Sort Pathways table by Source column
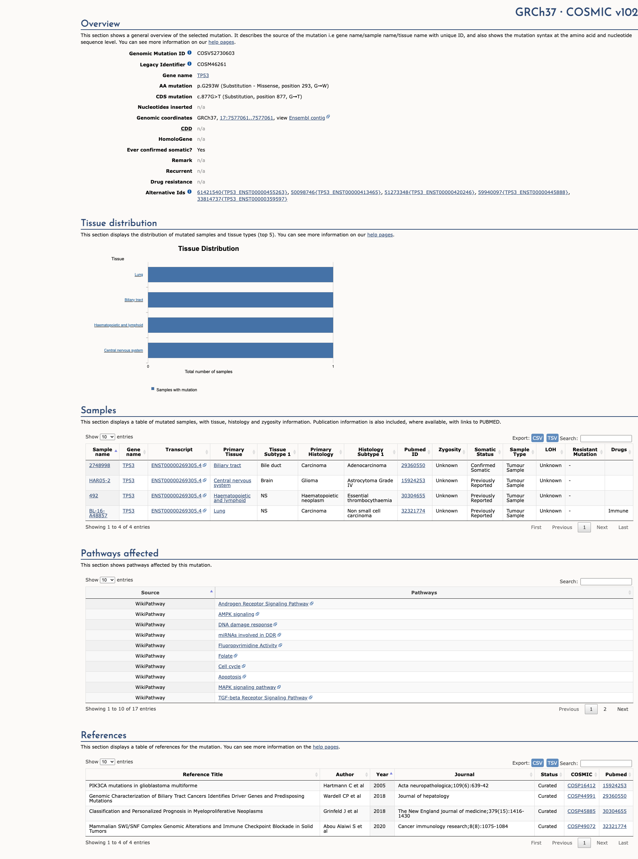638x859 pixels. (x=150, y=593)
